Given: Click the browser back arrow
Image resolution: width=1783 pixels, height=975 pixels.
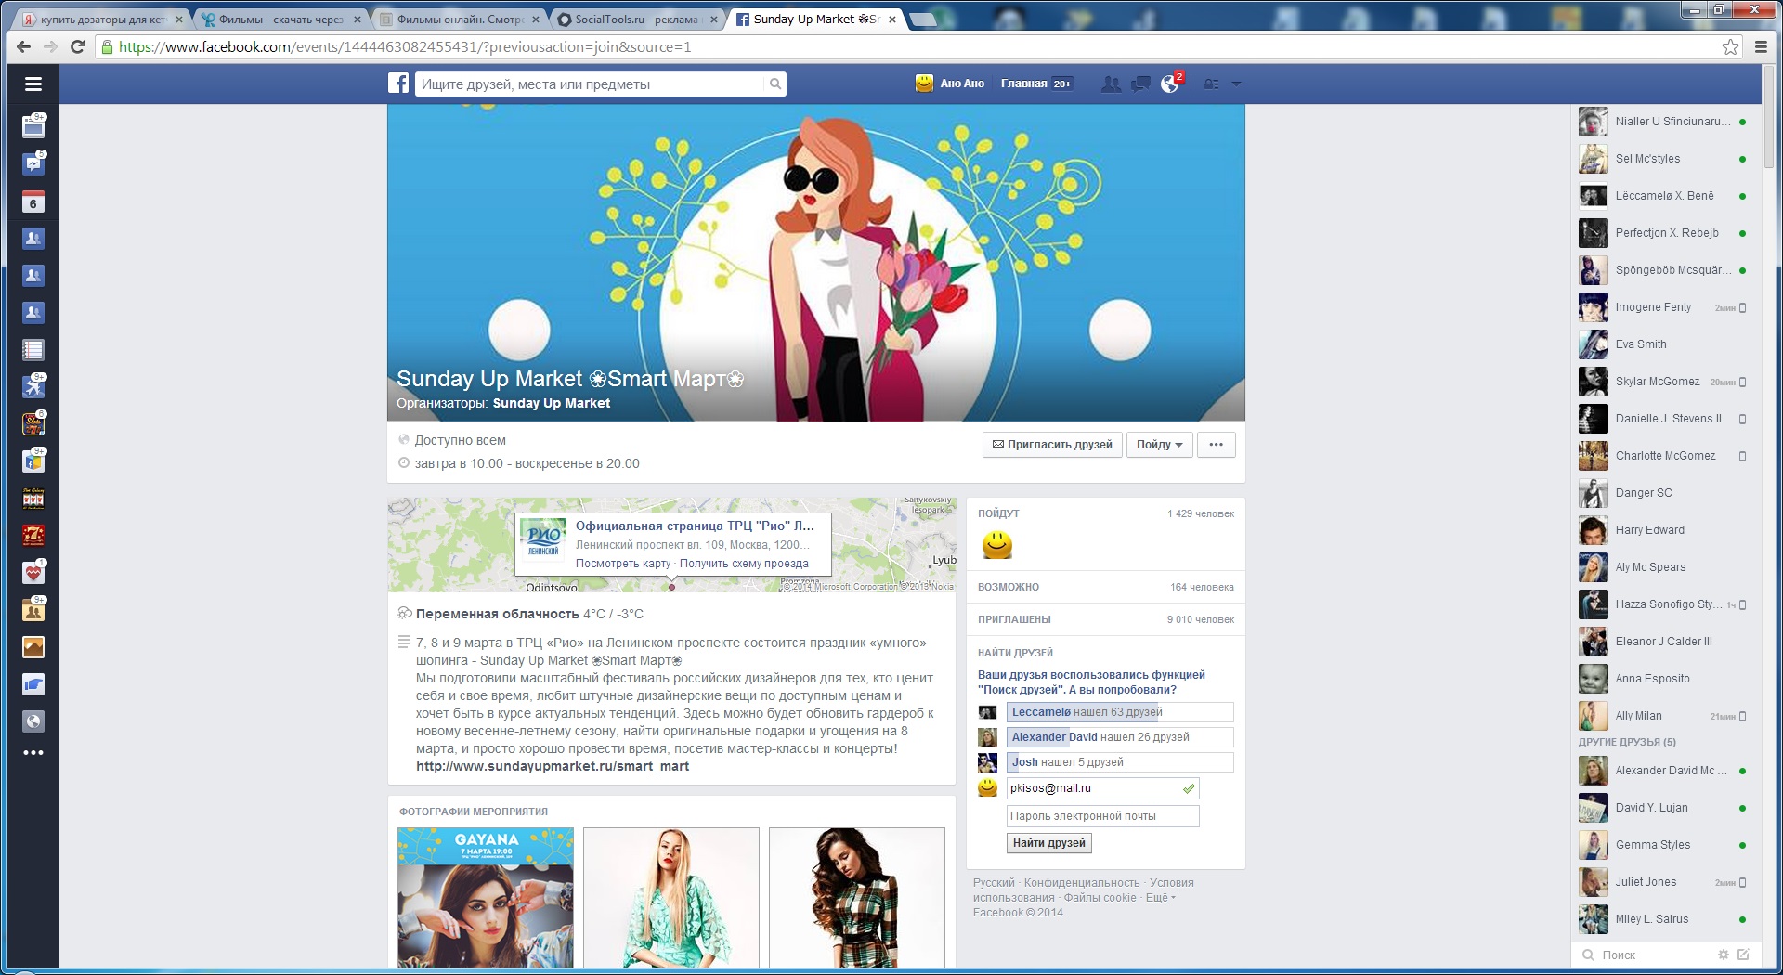Looking at the screenshot, I should [24, 47].
